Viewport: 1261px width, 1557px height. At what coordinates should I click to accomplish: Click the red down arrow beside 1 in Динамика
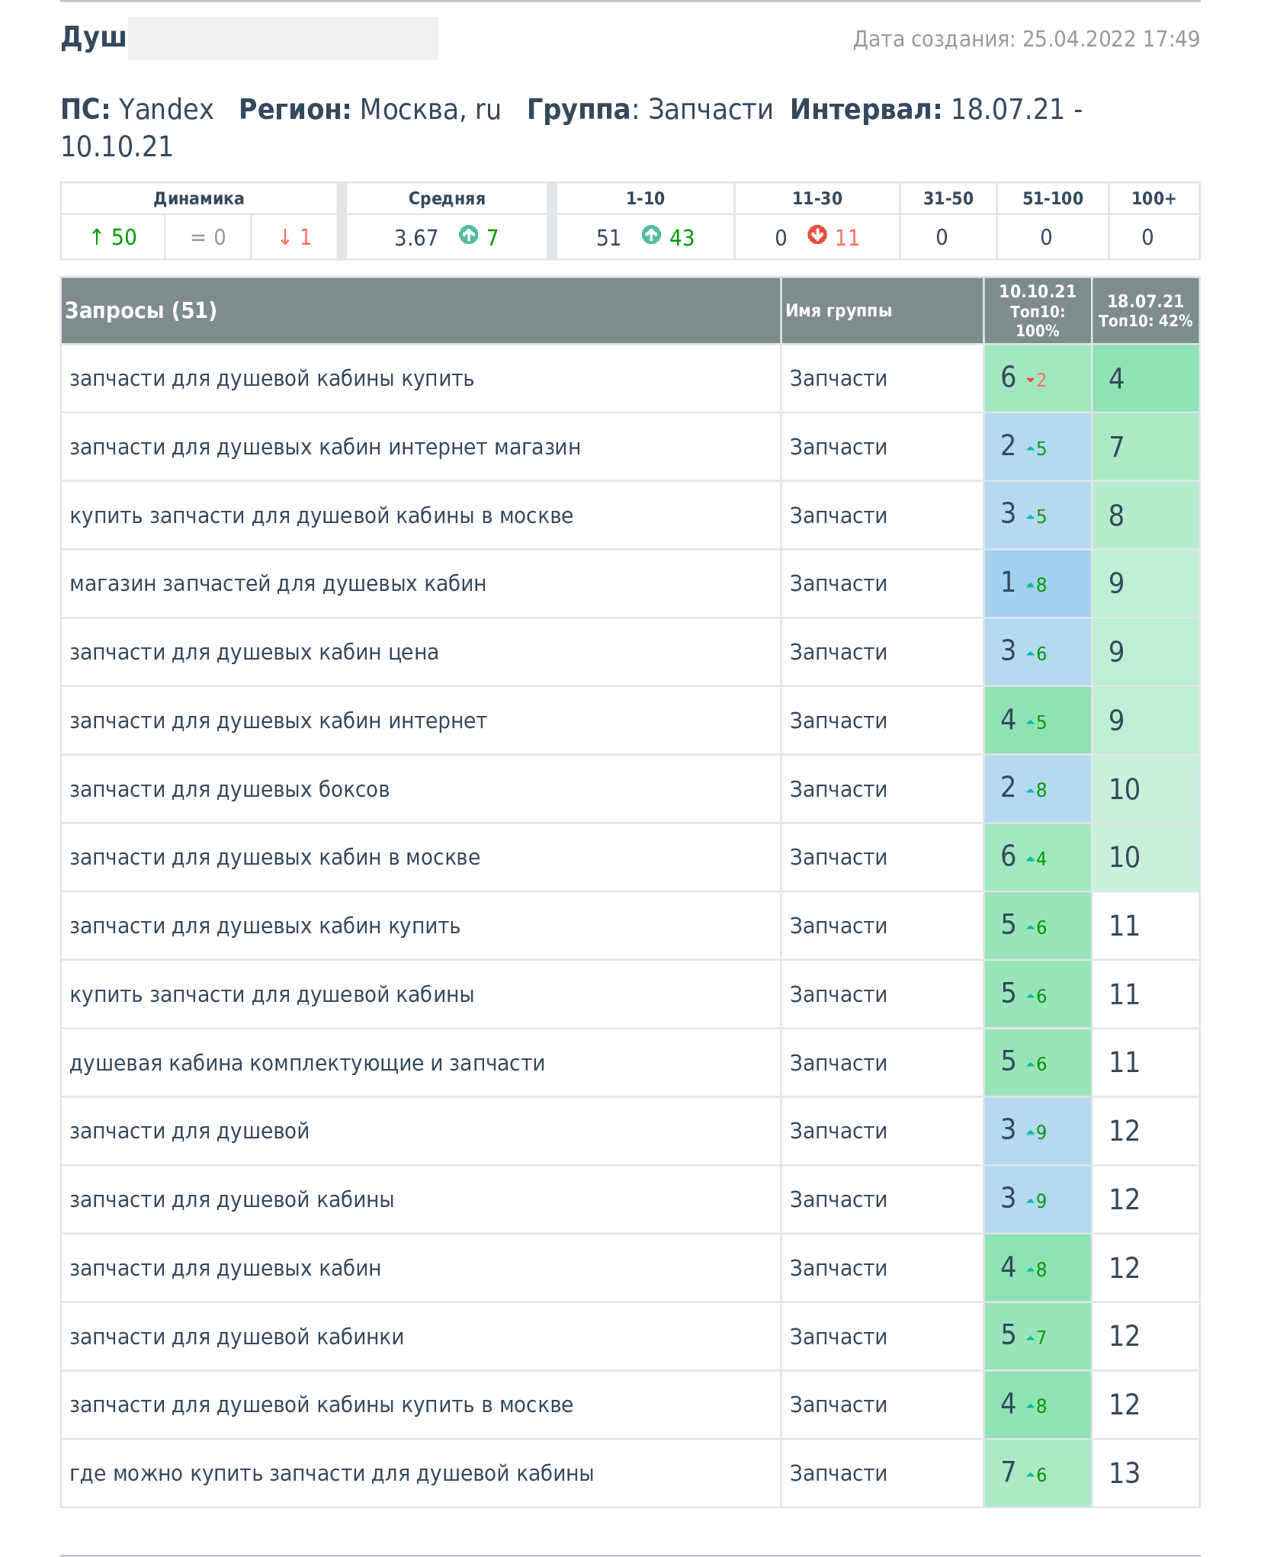click(285, 237)
